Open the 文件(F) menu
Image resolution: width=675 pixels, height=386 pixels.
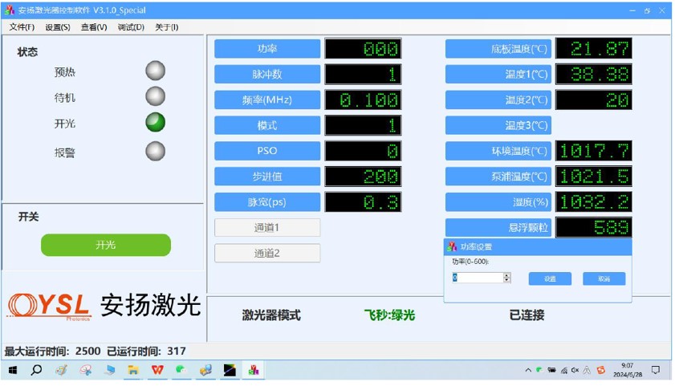tap(22, 27)
